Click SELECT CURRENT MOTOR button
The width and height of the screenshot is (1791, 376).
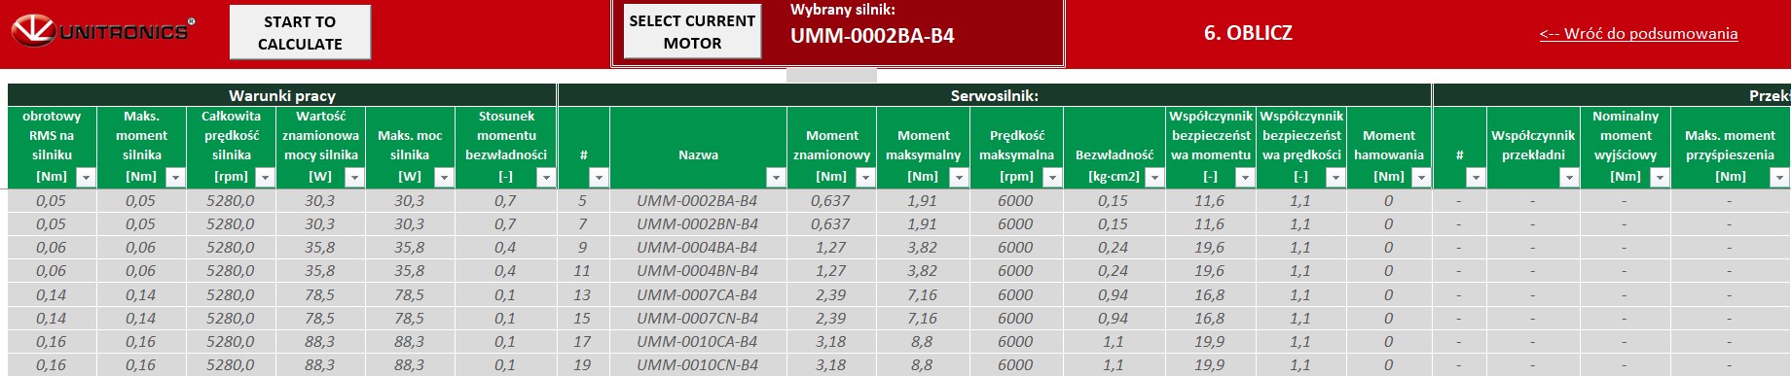click(692, 32)
